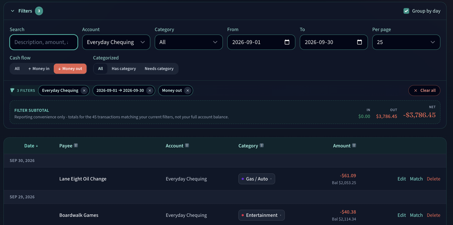
Task: Remove the date range filter chip
Action: [x=150, y=91]
